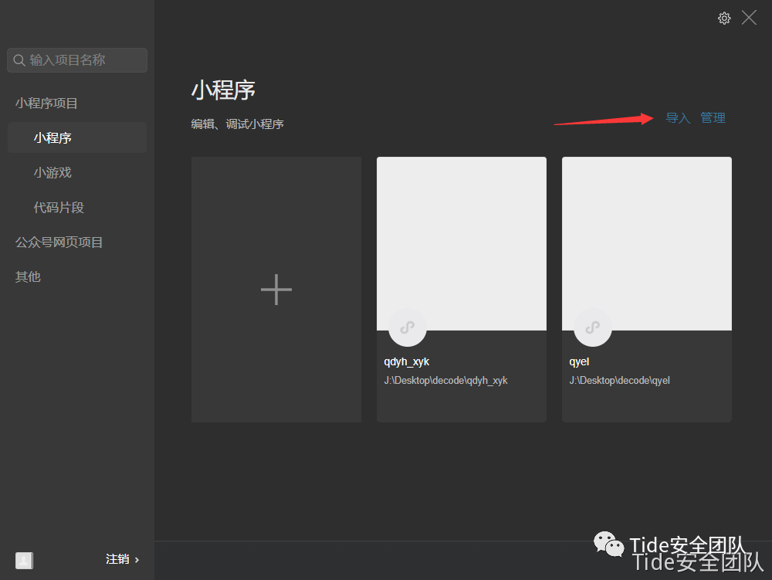Click the qyel mini program logo icon
Viewport: 772px width, 580px height.
click(592, 327)
